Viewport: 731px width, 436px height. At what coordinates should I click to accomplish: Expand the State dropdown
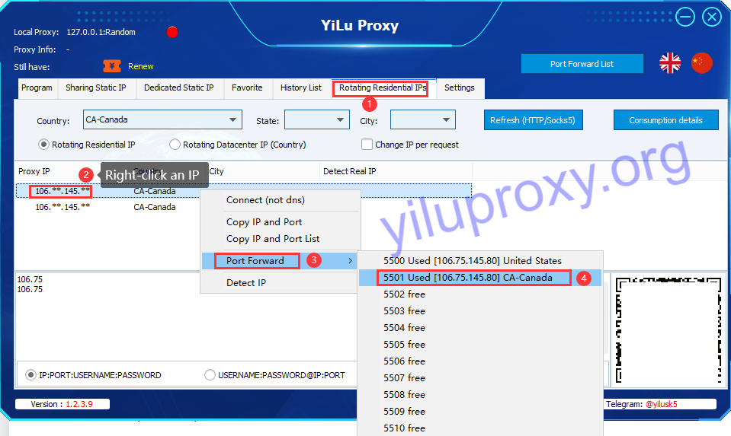[317, 119]
